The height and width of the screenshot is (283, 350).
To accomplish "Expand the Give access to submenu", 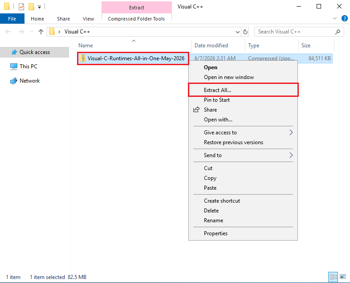I will pyautogui.click(x=243, y=133).
